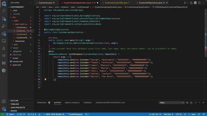Click the notifications bell in status bar
This screenshot has height=116, width=207.
tap(203, 114)
